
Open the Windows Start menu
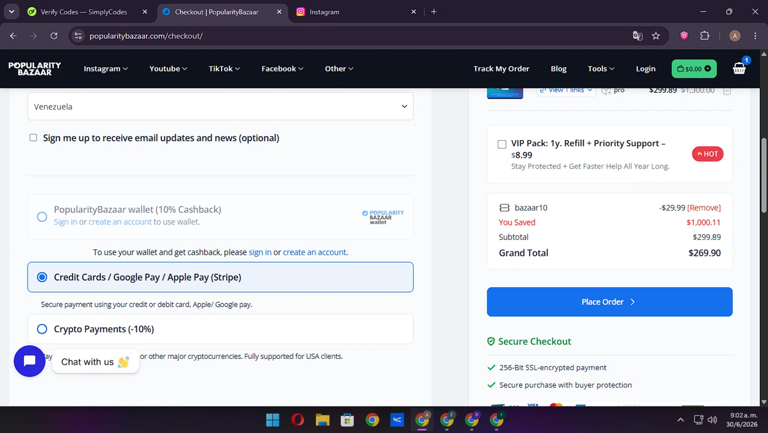tap(273, 420)
